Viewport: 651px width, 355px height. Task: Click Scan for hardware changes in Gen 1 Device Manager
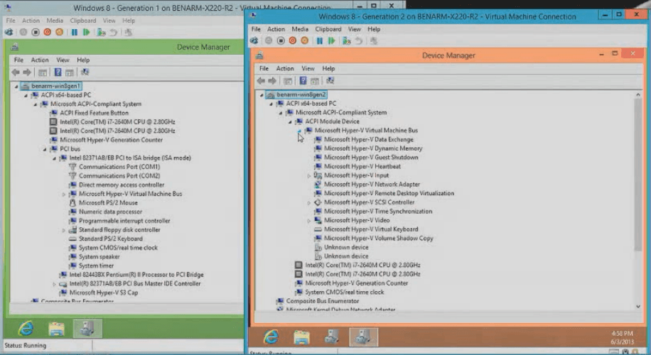85,72
